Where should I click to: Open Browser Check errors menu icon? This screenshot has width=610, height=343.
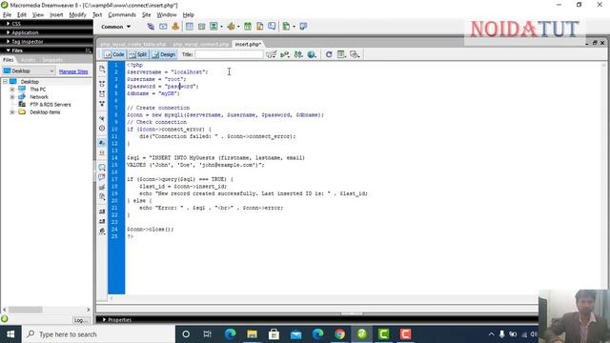tap(271, 54)
